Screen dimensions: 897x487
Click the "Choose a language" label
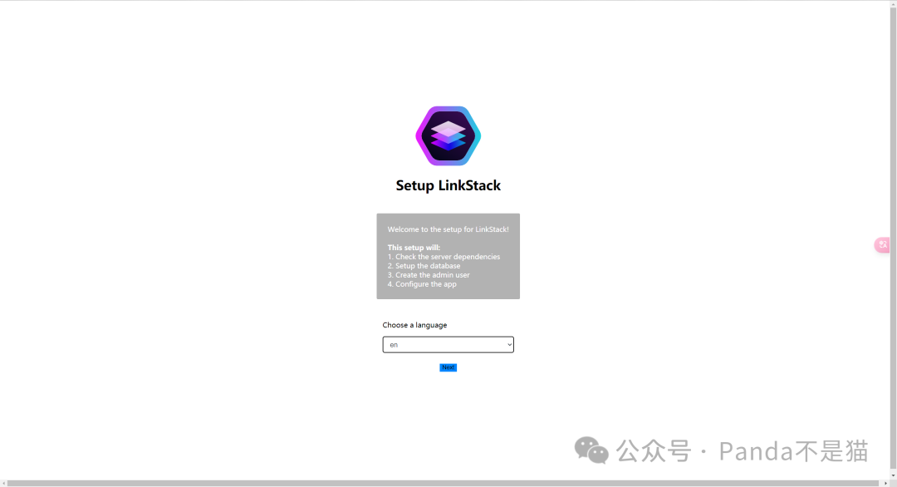point(414,325)
